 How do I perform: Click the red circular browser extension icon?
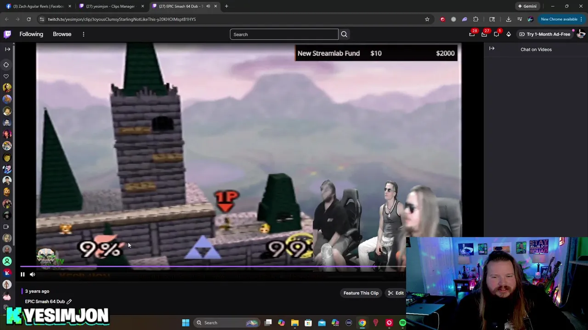(x=442, y=19)
